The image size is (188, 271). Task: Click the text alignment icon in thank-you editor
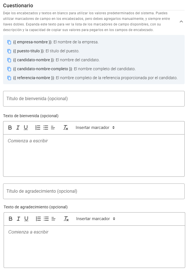pos(53,219)
